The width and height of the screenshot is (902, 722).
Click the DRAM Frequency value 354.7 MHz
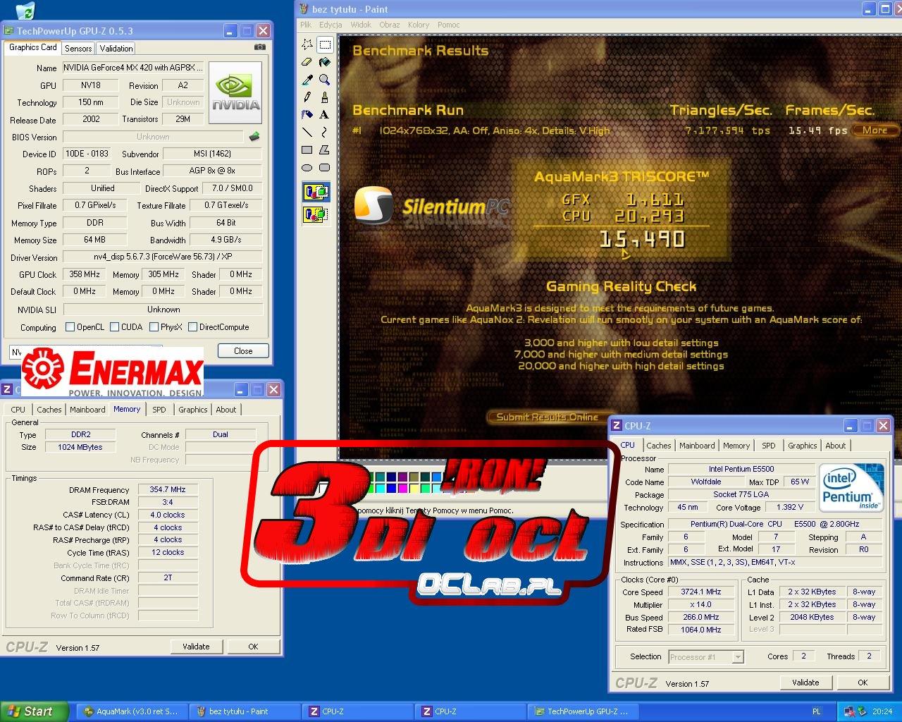(168, 489)
